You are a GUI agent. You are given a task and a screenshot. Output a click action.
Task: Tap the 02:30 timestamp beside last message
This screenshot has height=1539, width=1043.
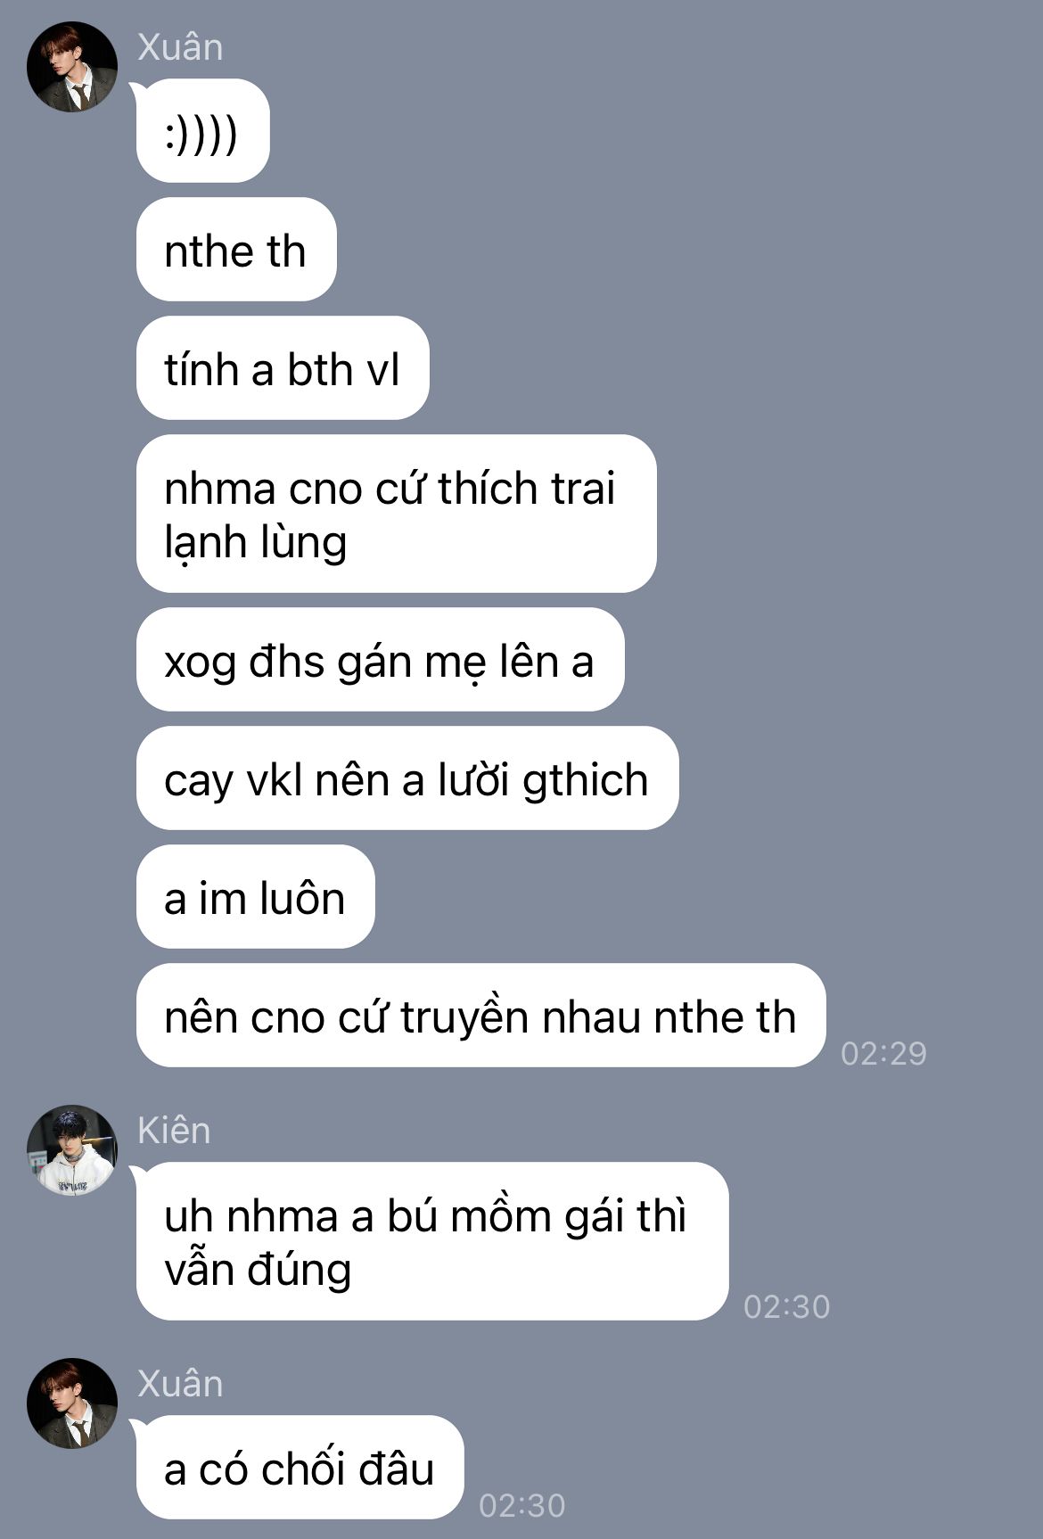click(x=521, y=1505)
